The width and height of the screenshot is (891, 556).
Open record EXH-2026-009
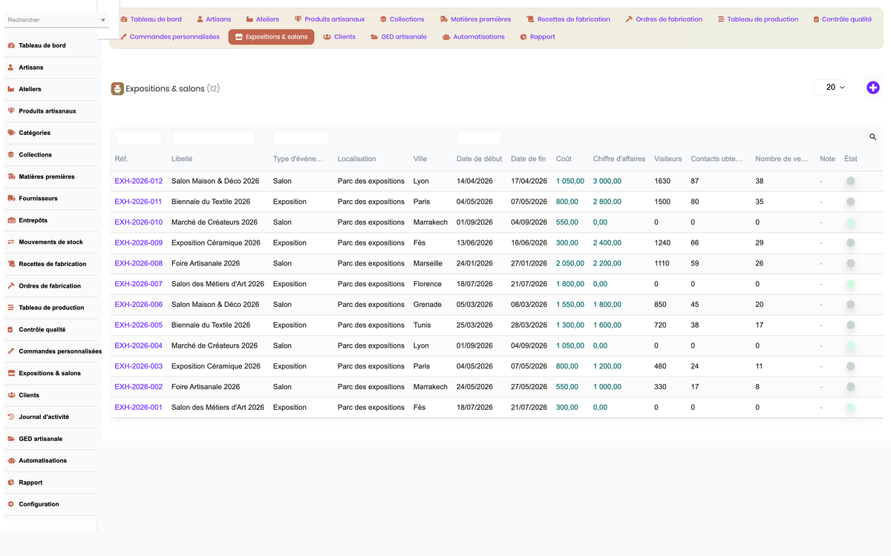138,243
